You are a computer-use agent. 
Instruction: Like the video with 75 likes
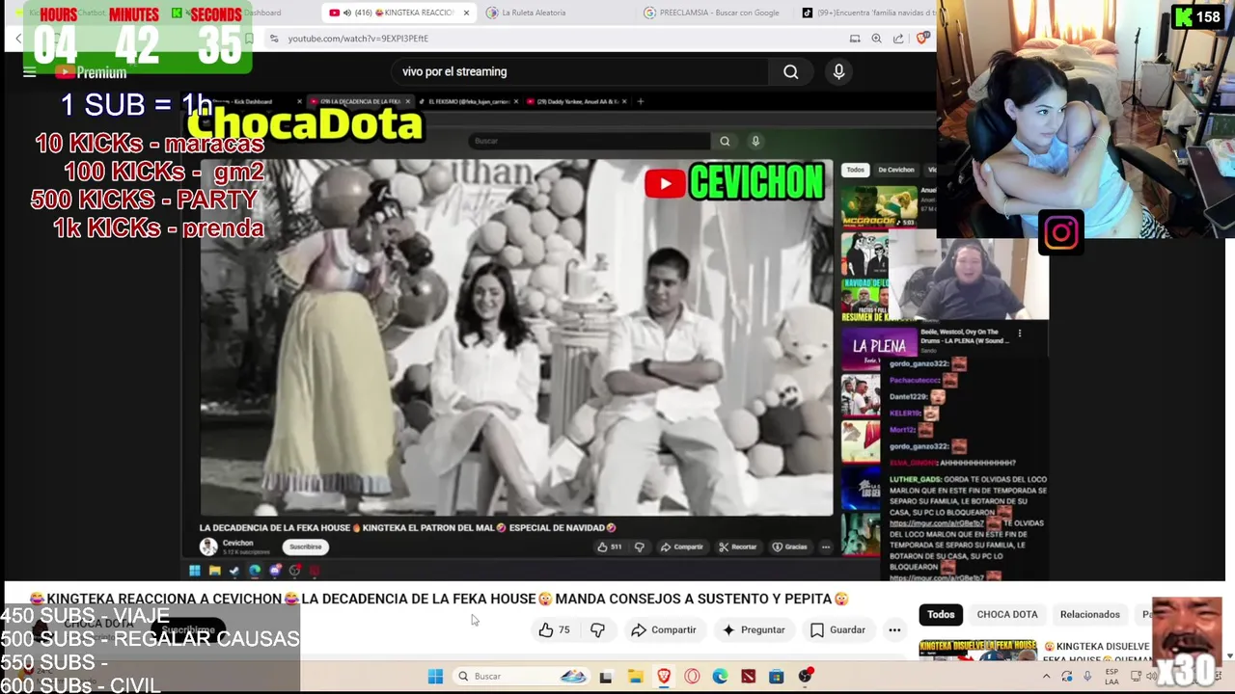point(554,629)
